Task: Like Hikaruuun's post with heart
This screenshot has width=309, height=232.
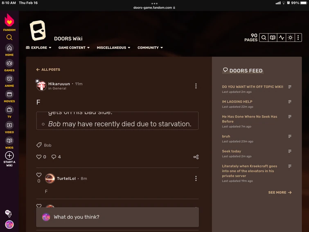Action: point(39,157)
